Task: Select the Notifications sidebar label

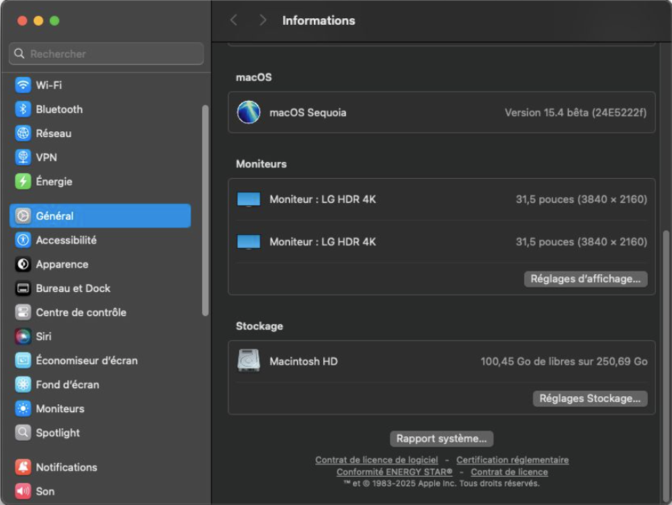Action: click(x=67, y=467)
